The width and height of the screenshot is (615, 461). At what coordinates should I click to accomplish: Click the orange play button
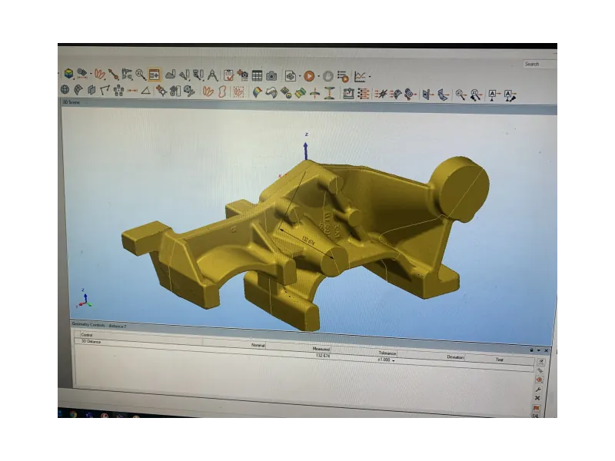click(309, 76)
